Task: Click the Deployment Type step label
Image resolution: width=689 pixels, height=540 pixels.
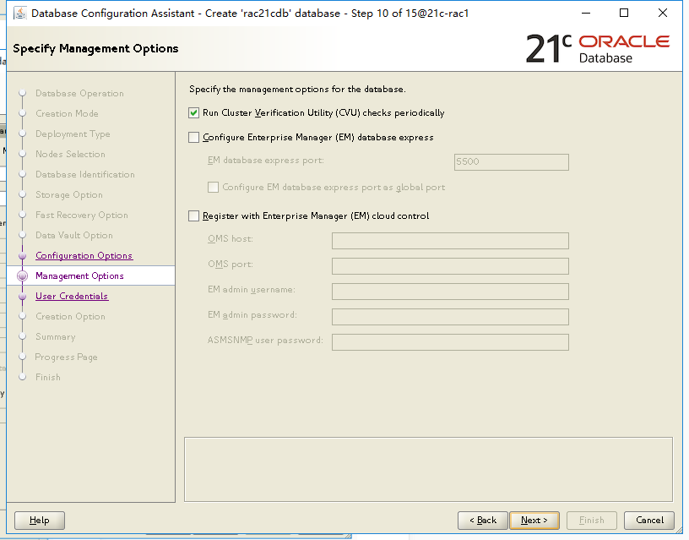Action: click(73, 134)
